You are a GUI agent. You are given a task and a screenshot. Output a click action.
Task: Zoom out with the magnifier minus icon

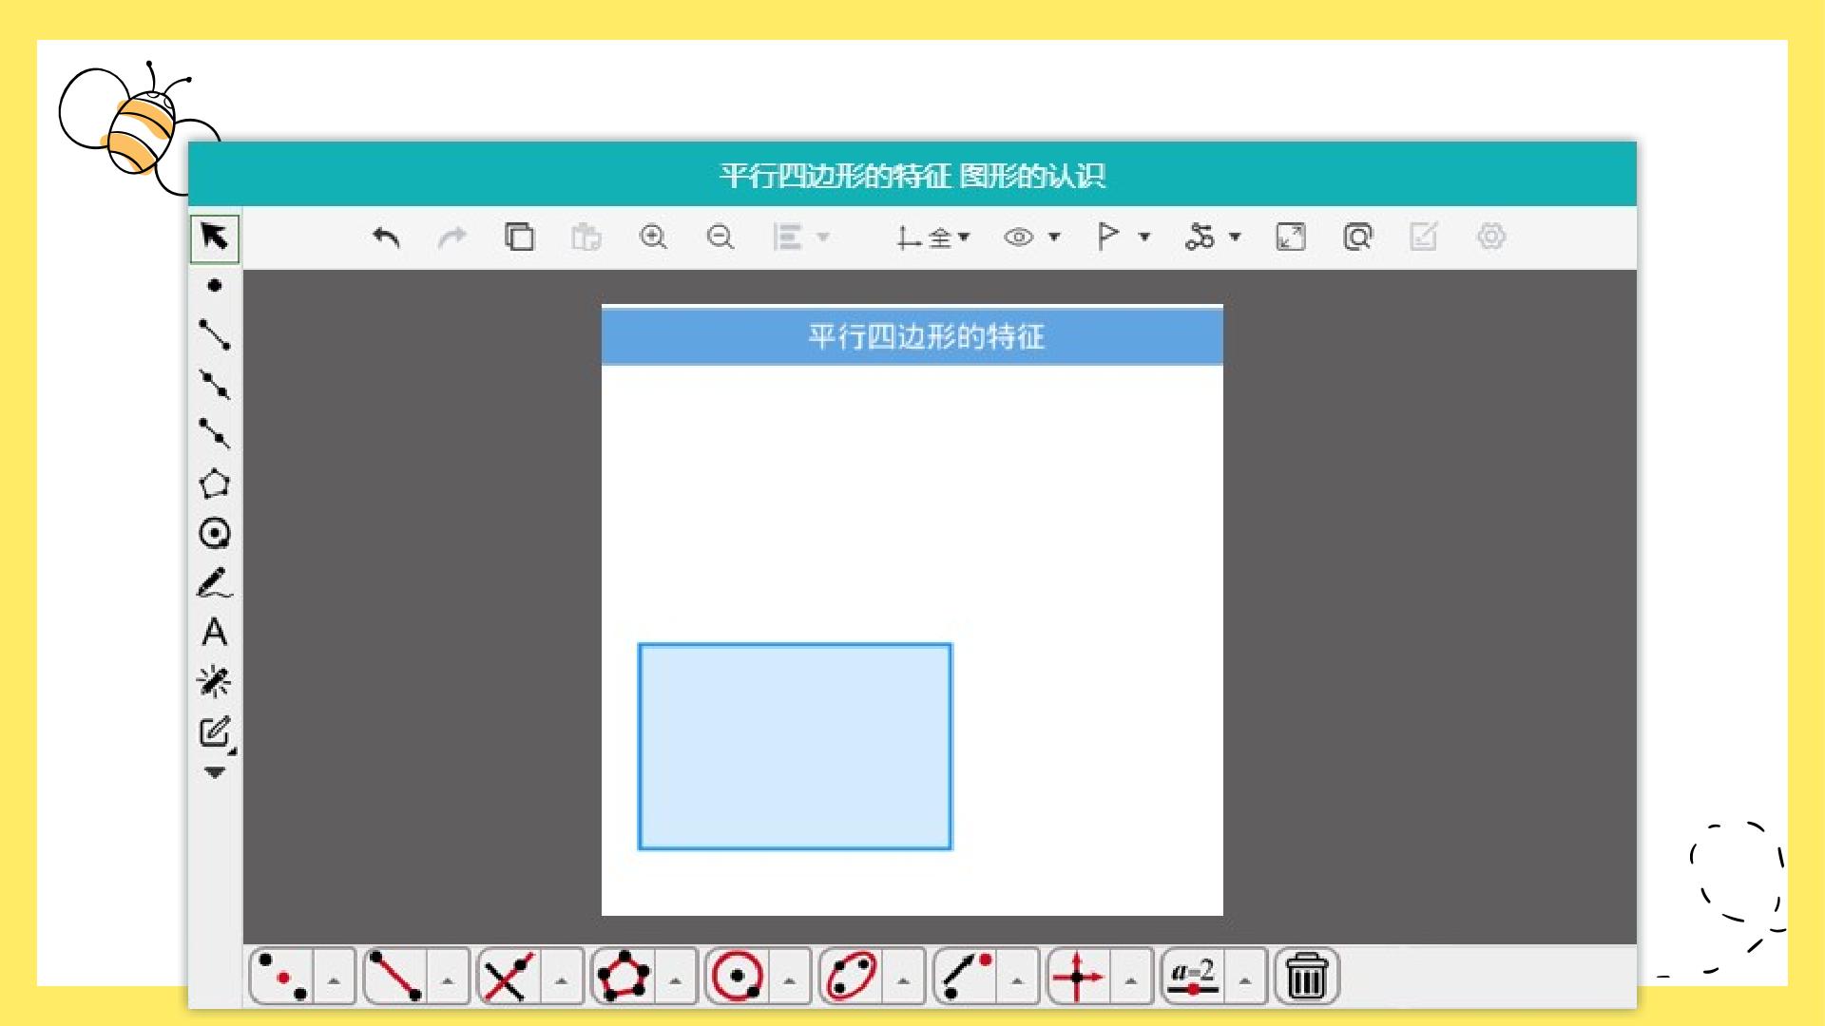pos(720,237)
